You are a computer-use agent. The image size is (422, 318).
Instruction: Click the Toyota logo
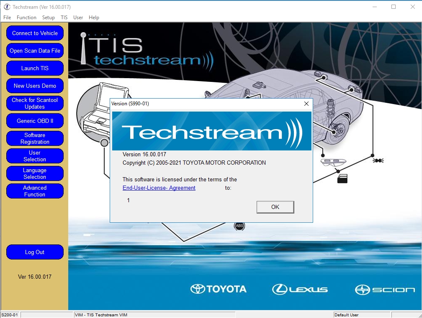[x=218, y=289]
